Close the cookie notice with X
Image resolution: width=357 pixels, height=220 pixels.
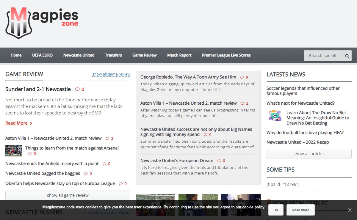[350, 210]
